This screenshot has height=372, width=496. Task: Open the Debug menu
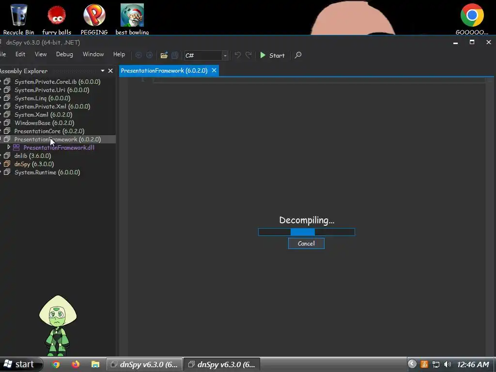(x=64, y=54)
